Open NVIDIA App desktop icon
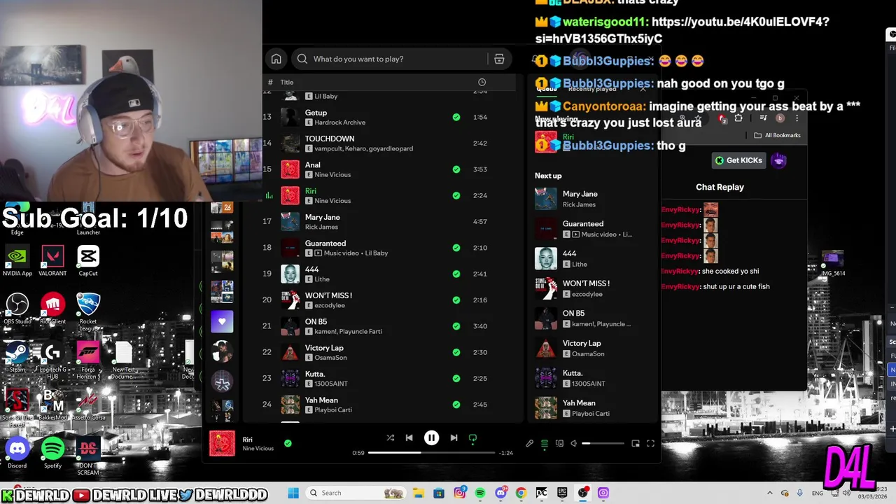 [17, 261]
